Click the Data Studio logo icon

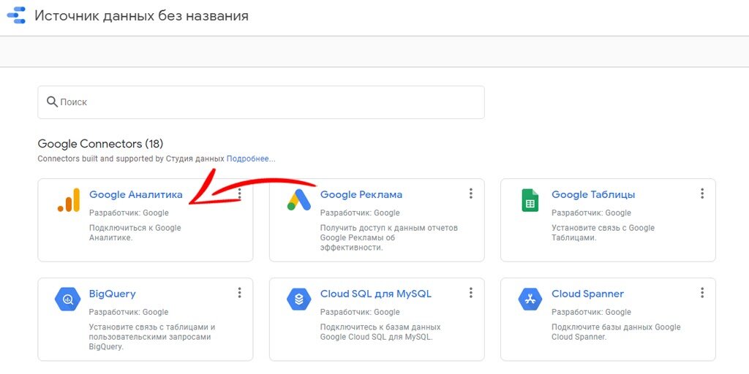coord(16,15)
